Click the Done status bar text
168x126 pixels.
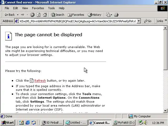point(9,116)
